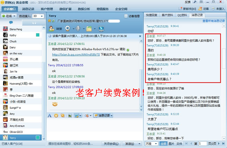Image resolution: width=227 pixels, height=148 pixels.
Task: Select contact Kathy
Action: click(x=21, y=35)
